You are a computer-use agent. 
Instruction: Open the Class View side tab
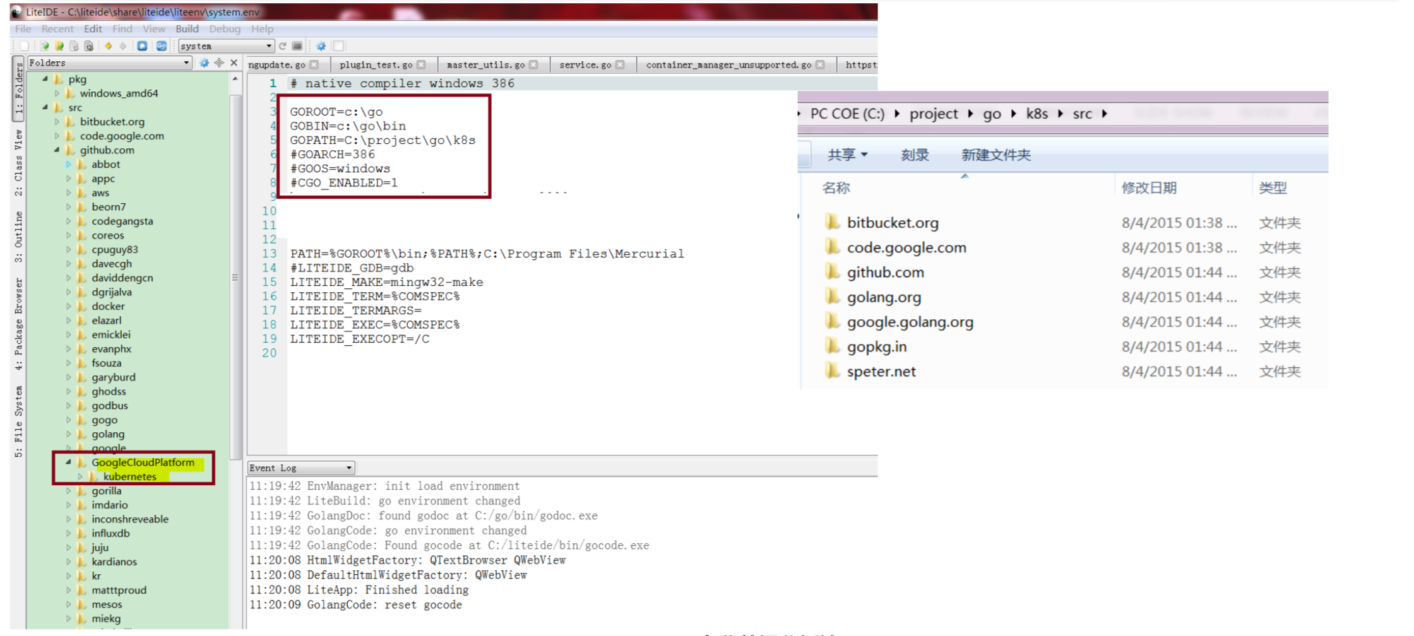[18, 163]
